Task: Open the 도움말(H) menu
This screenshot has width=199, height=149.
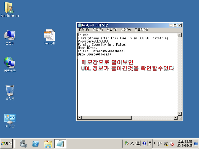Action: pyautogui.click(x=141, y=30)
